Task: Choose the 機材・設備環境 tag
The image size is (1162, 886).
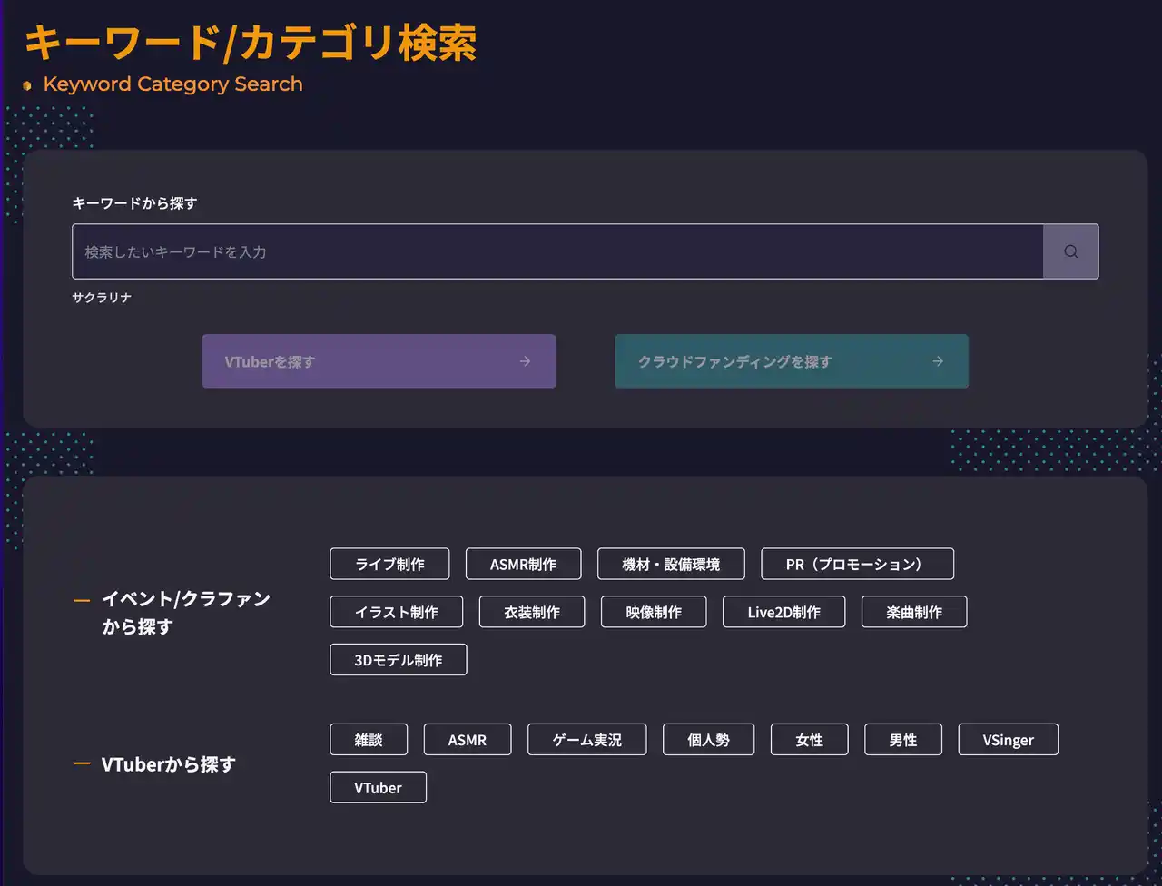Action: (x=671, y=564)
